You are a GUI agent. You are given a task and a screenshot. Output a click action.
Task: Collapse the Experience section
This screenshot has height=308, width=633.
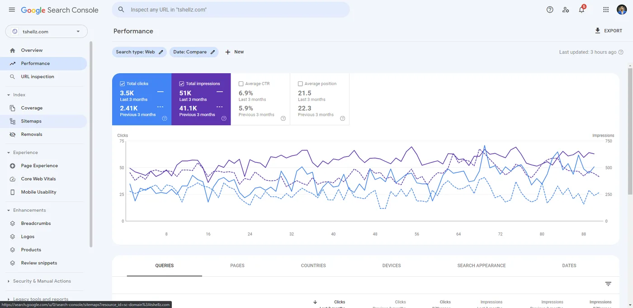[9, 152]
